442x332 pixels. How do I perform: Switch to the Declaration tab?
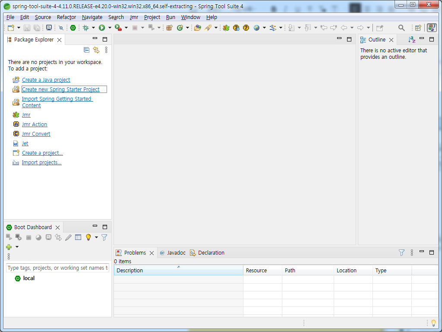(x=207, y=252)
